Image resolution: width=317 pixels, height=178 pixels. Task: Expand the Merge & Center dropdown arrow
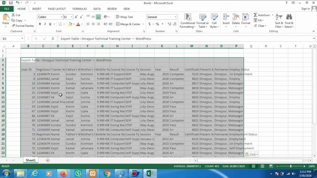point(143,24)
